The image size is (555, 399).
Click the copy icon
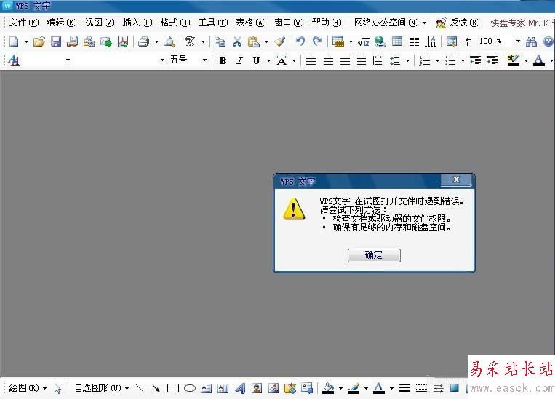click(220, 41)
